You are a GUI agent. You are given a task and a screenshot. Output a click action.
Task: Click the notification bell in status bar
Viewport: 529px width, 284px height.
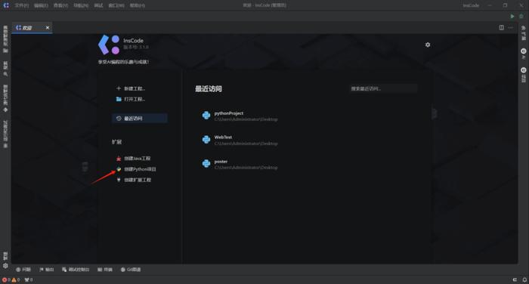click(524, 279)
